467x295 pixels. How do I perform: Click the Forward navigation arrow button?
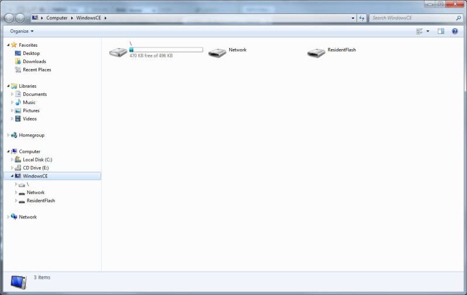click(20, 18)
